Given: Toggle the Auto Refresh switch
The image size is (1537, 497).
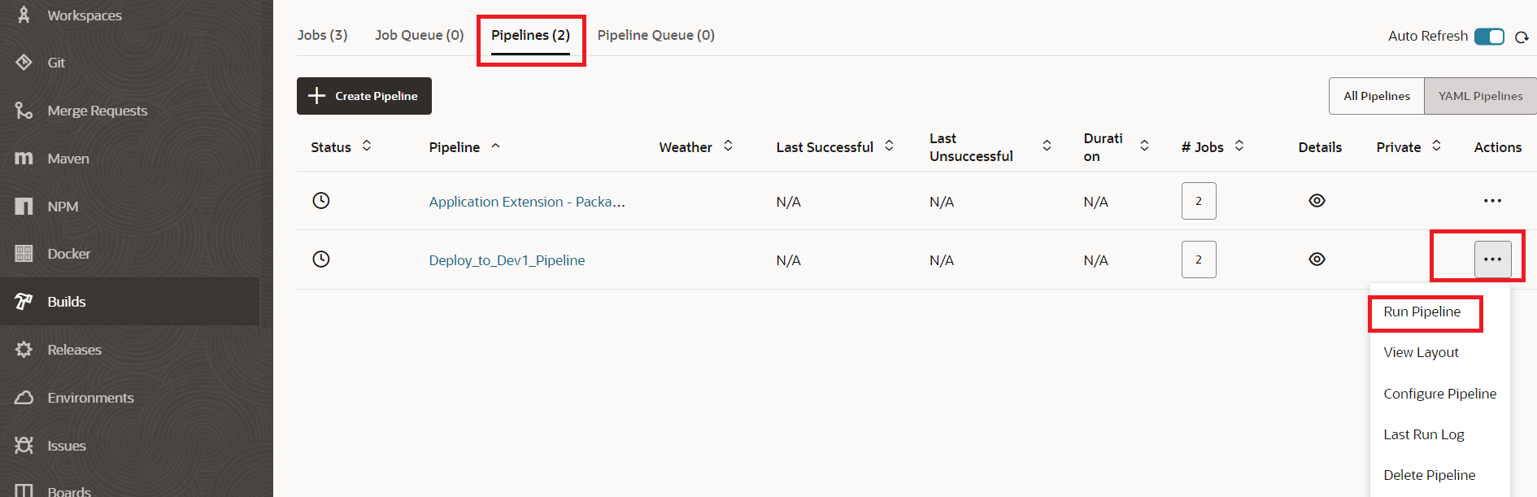Looking at the screenshot, I should point(1489,37).
